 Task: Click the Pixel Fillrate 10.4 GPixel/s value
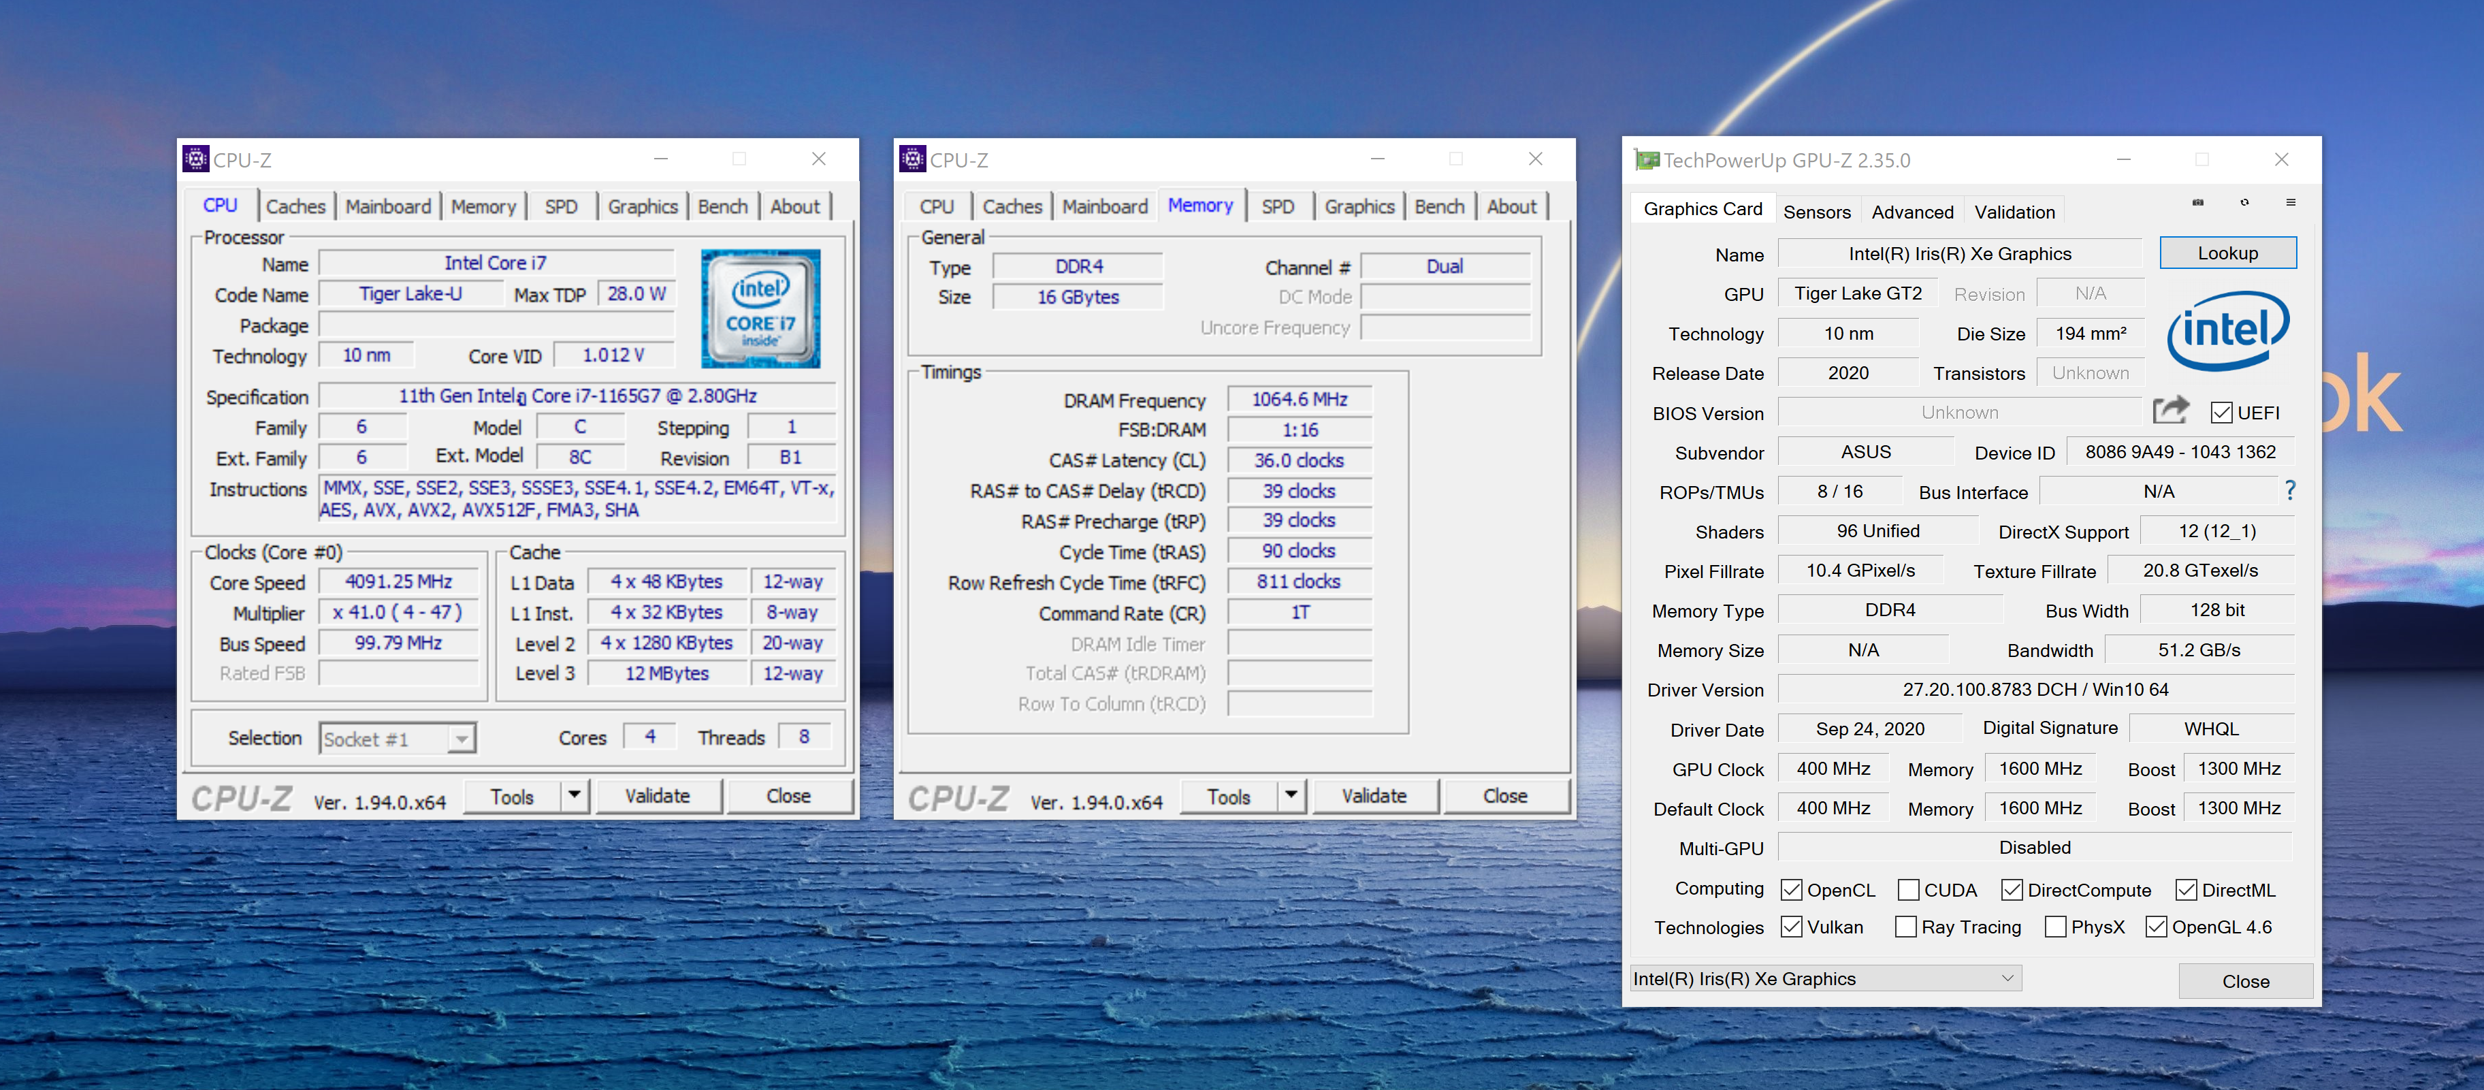point(1860,570)
